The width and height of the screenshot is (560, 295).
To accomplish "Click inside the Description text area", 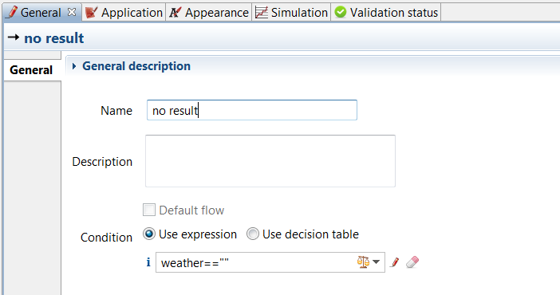I will click(x=270, y=161).
